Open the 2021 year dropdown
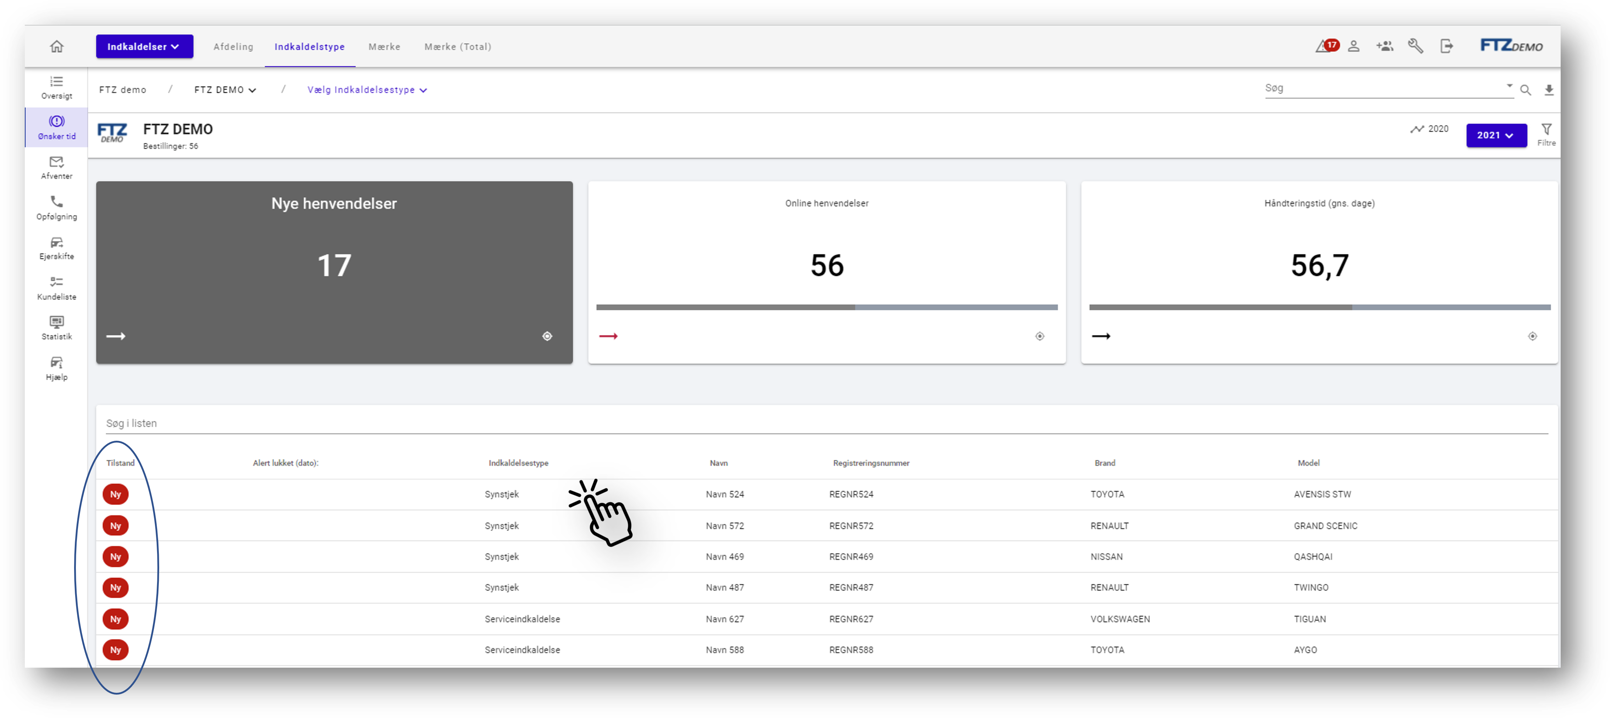Screen dimensions: 1611x718 click(x=1496, y=135)
